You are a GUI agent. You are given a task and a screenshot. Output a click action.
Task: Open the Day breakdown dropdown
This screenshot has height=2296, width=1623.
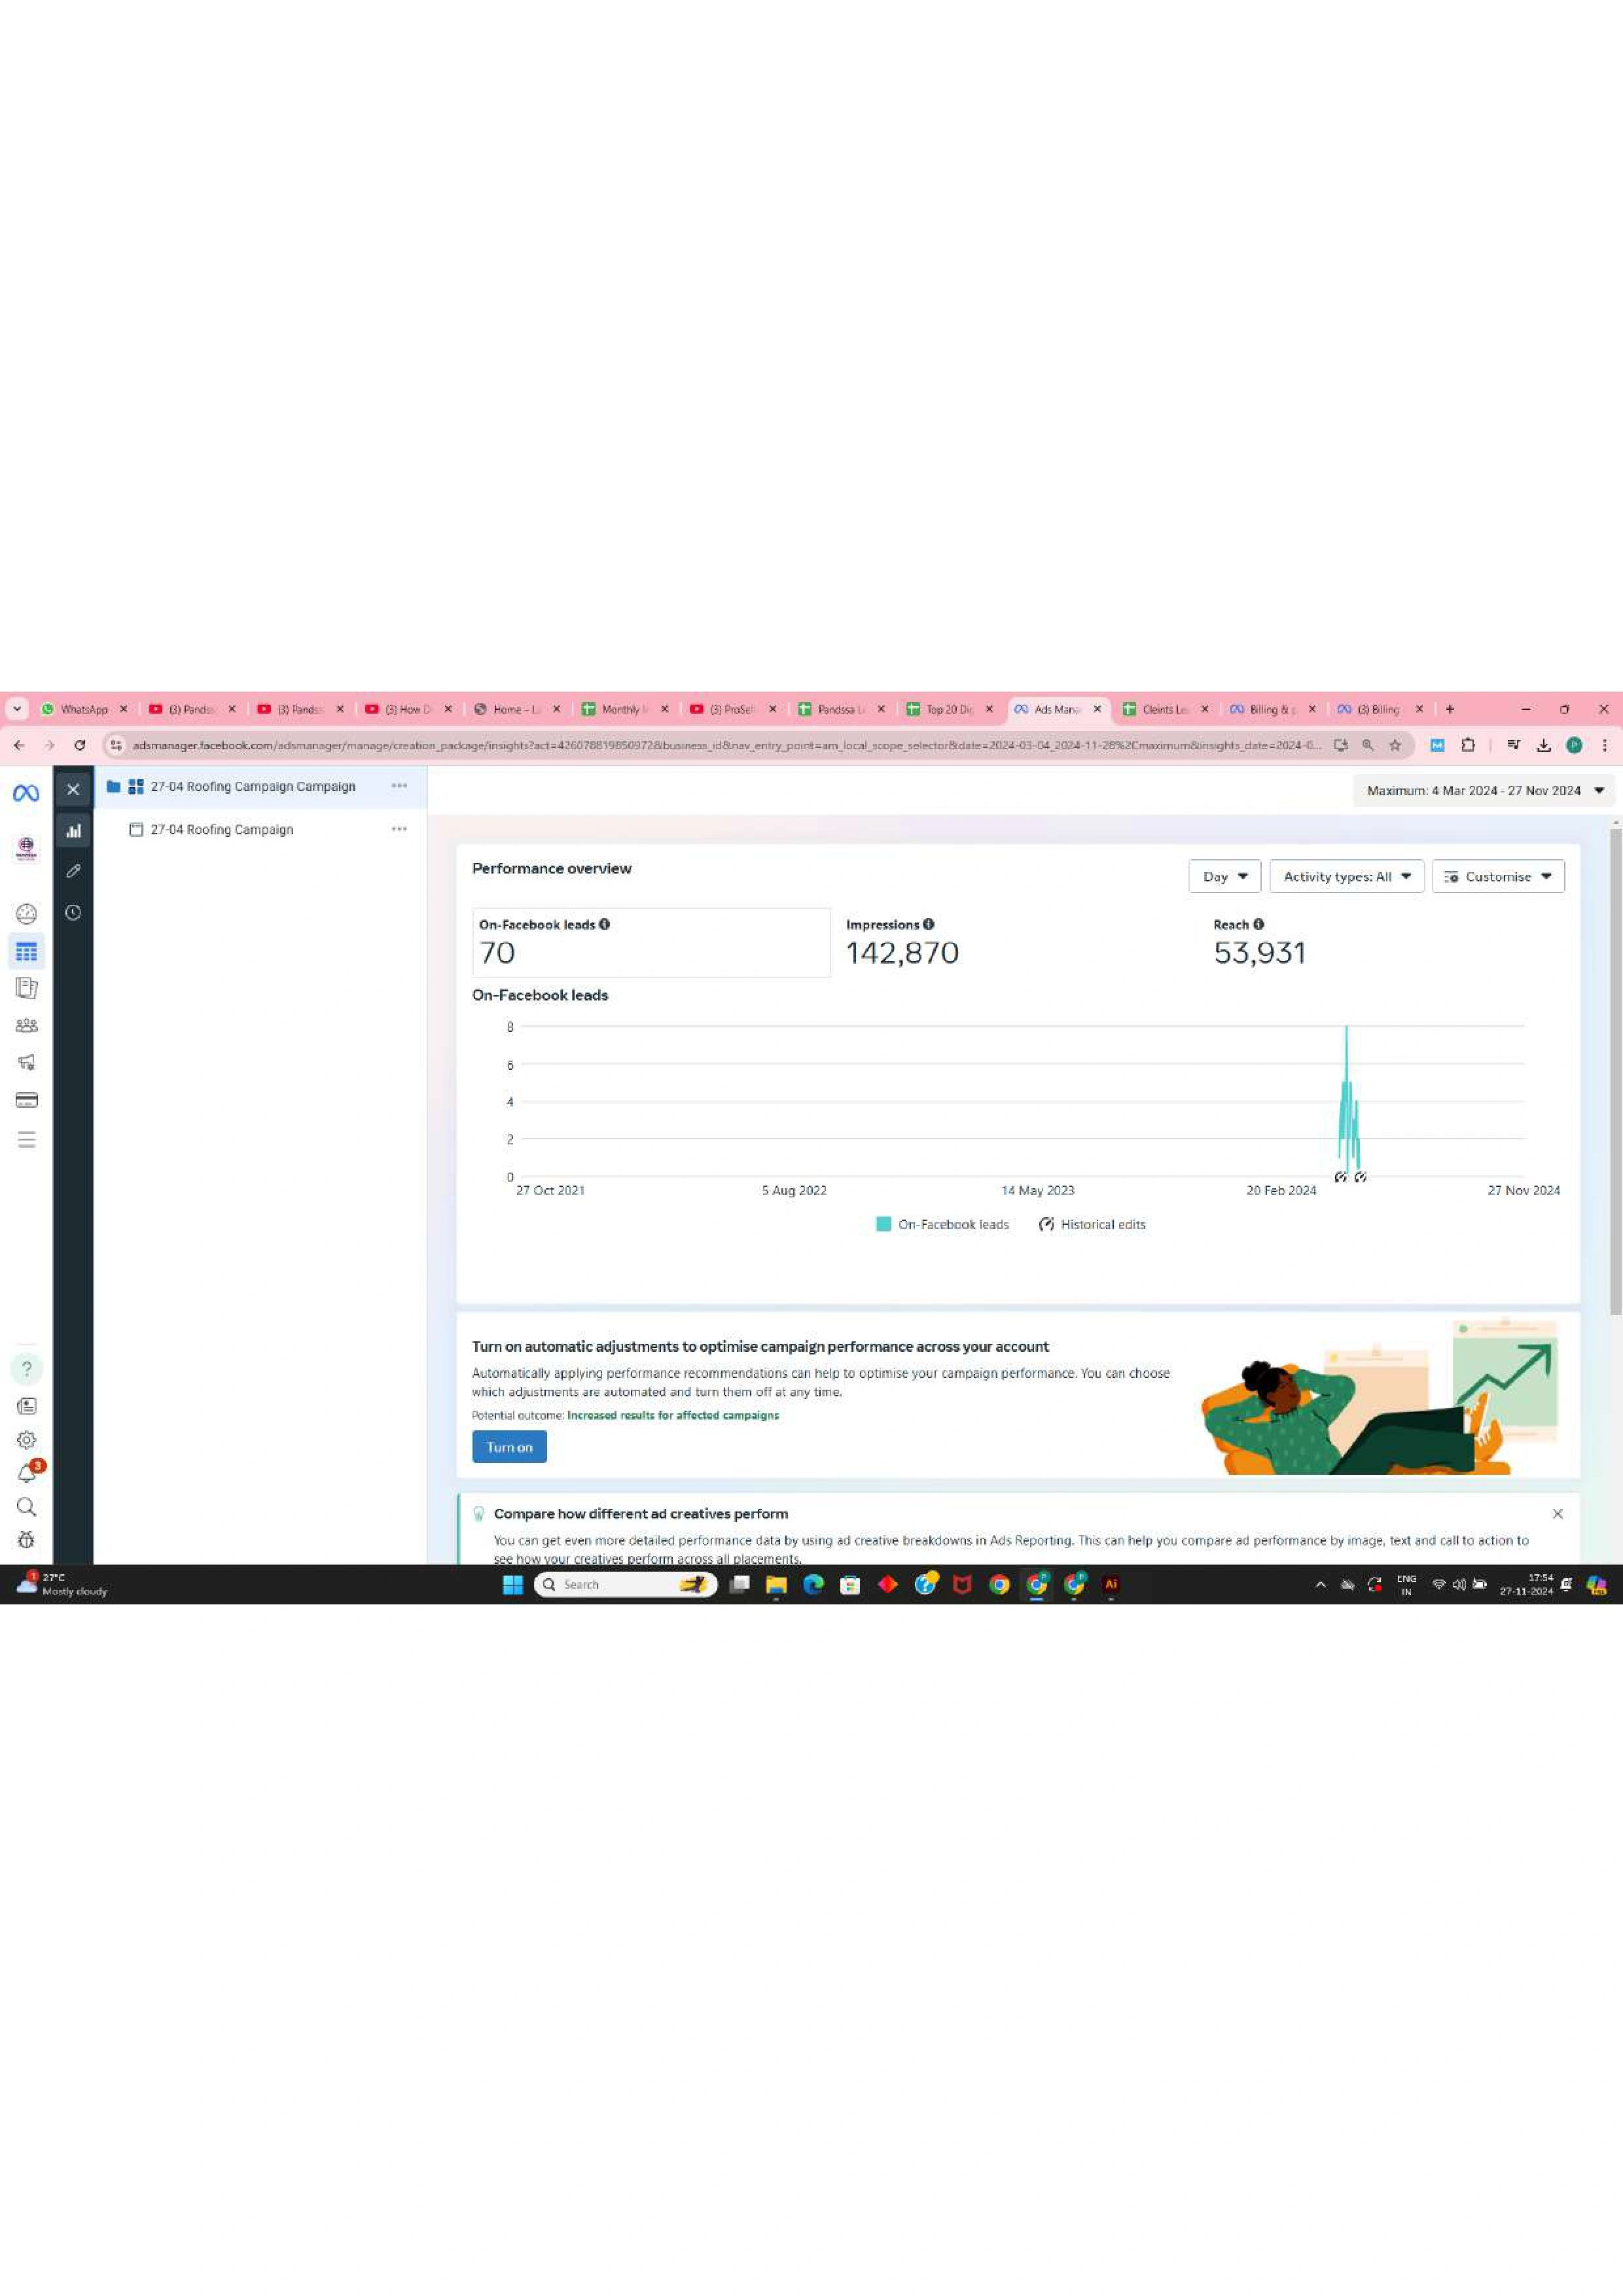click(1224, 876)
